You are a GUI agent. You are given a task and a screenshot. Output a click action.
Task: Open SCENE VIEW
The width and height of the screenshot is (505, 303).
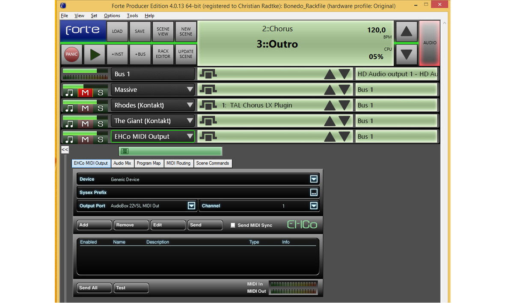[x=163, y=32]
